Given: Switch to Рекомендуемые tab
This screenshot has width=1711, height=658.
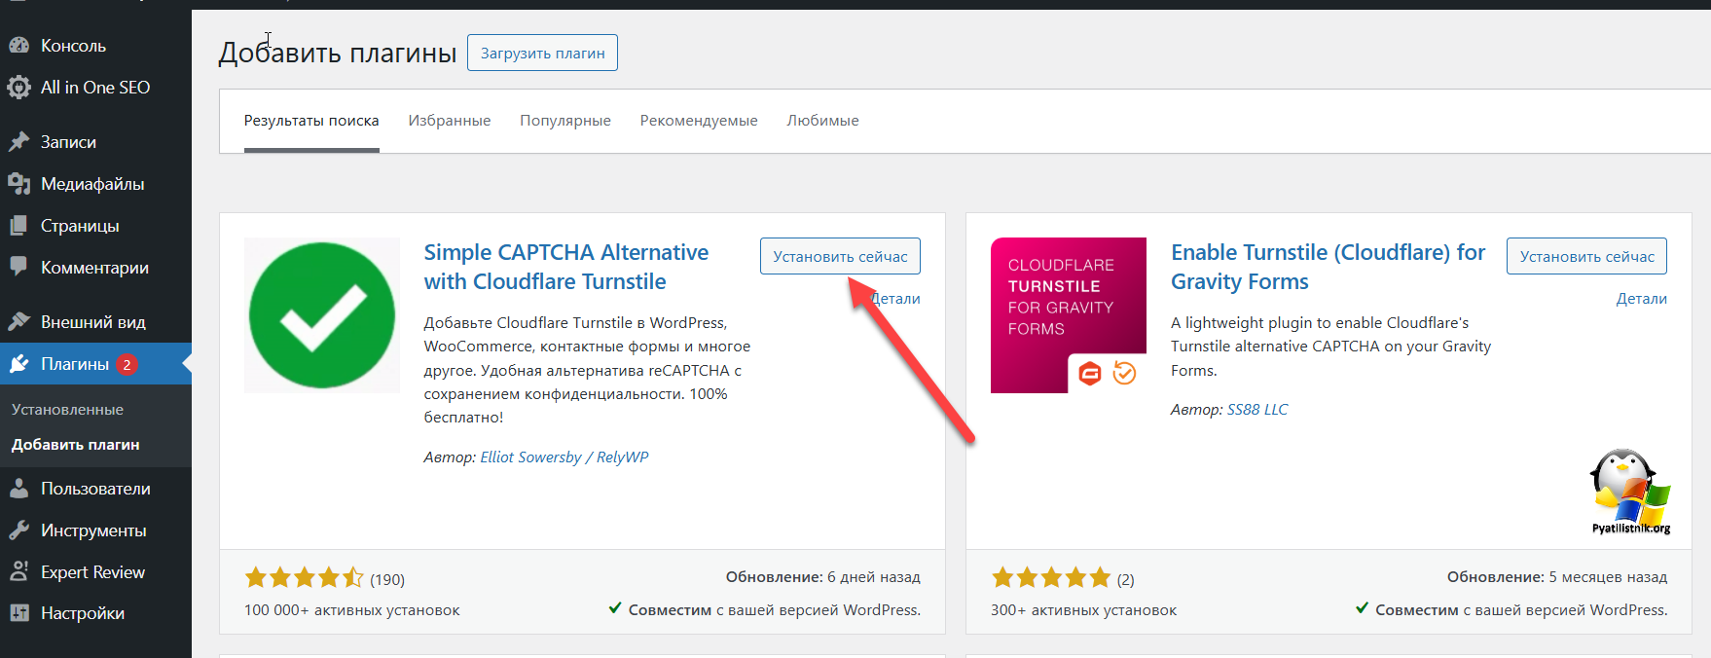Looking at the screenshot, I should (699, 121).
